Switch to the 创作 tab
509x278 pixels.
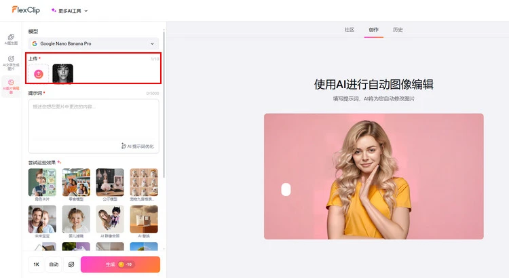373,30
